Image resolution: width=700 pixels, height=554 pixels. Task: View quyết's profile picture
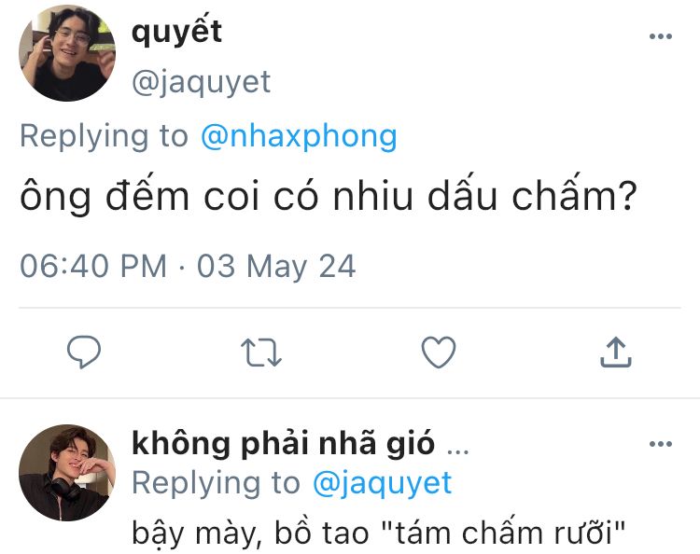[67, 53]
